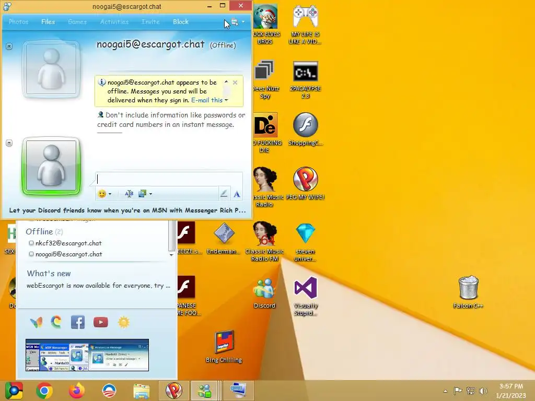Open Firefox from the taskbar

(x=77, y=391)
